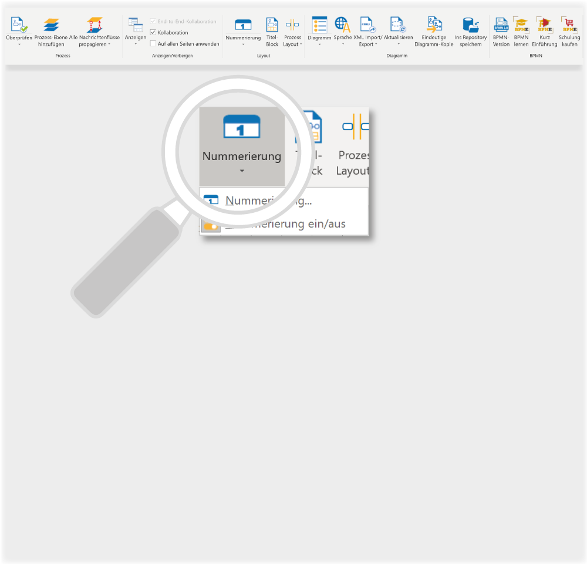This screenshot has height=564, width=587.
Task: Open the XML Import/Export dropdown arrow
Action: pyautogui.click(x=376, y=44)
